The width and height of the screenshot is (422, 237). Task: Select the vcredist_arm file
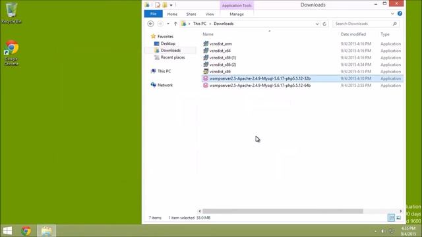(221, 44)
